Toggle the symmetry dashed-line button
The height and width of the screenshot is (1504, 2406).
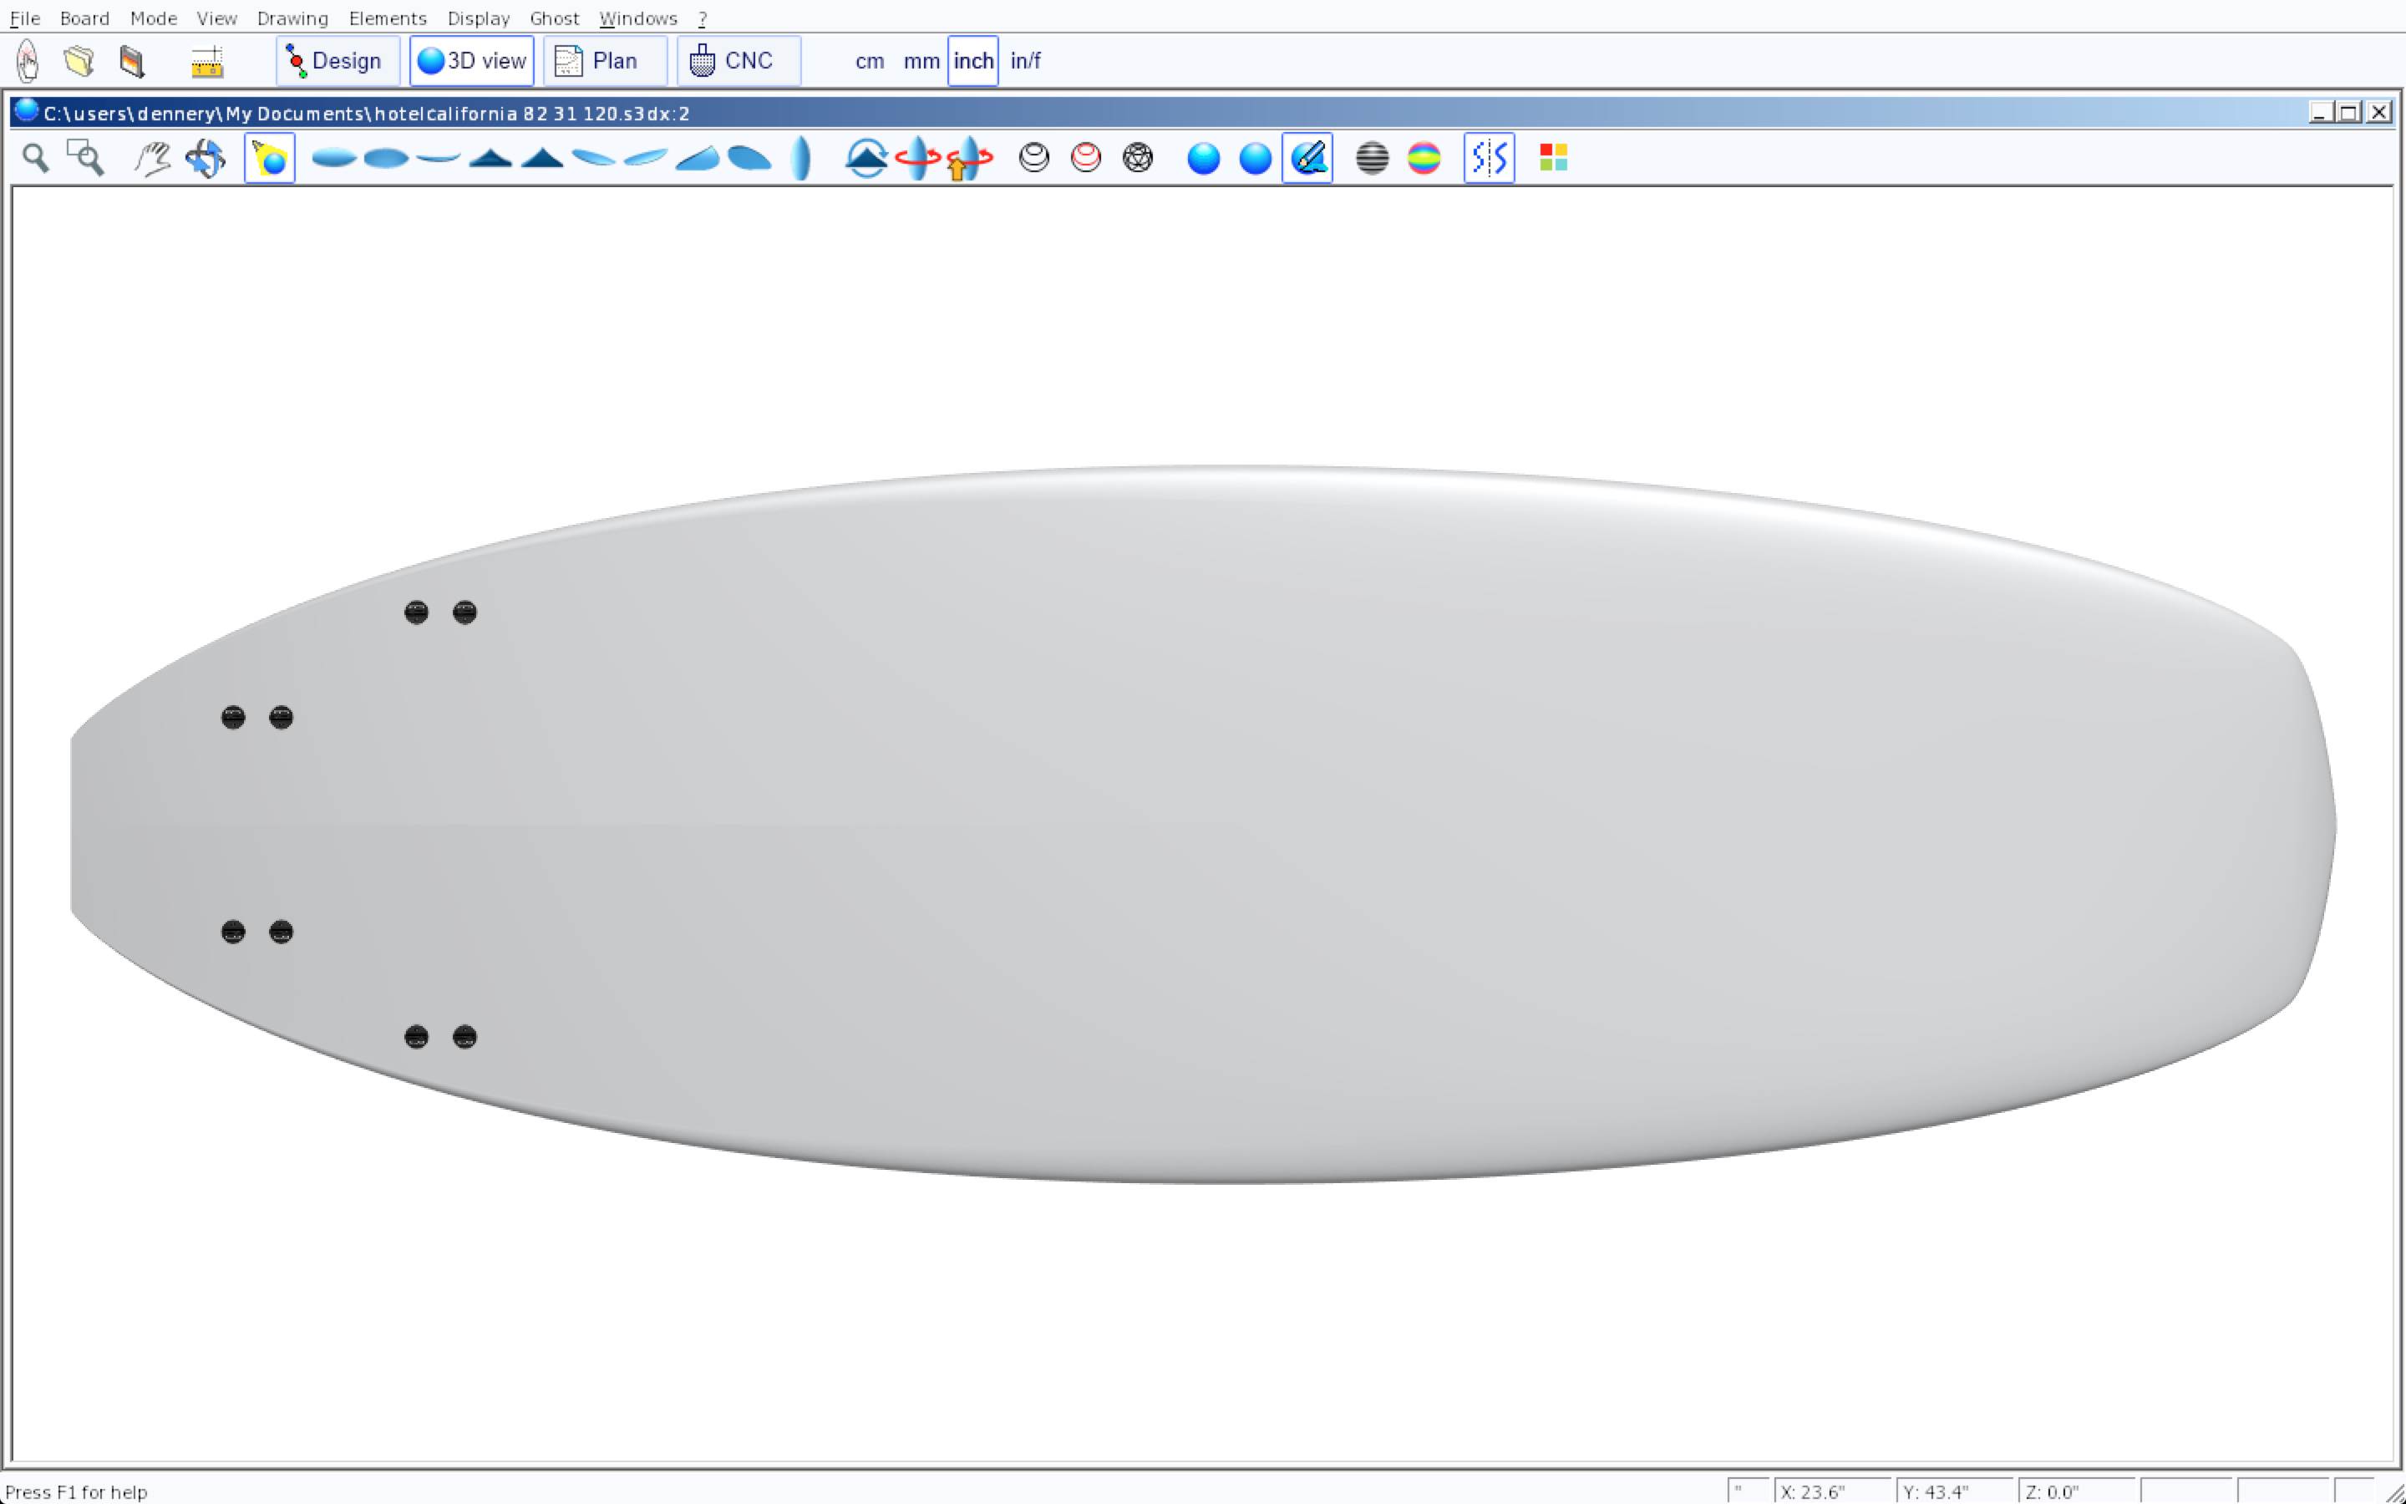pyautogui.click(x=1489, y=158)
